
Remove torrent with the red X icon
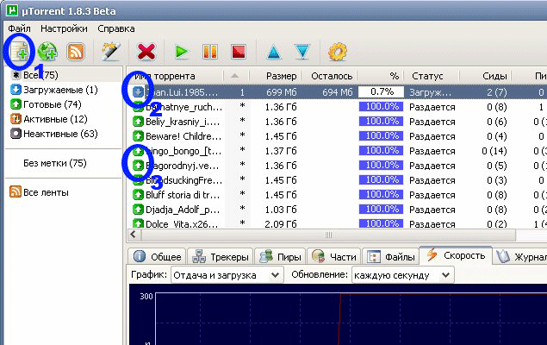[146, 52]
